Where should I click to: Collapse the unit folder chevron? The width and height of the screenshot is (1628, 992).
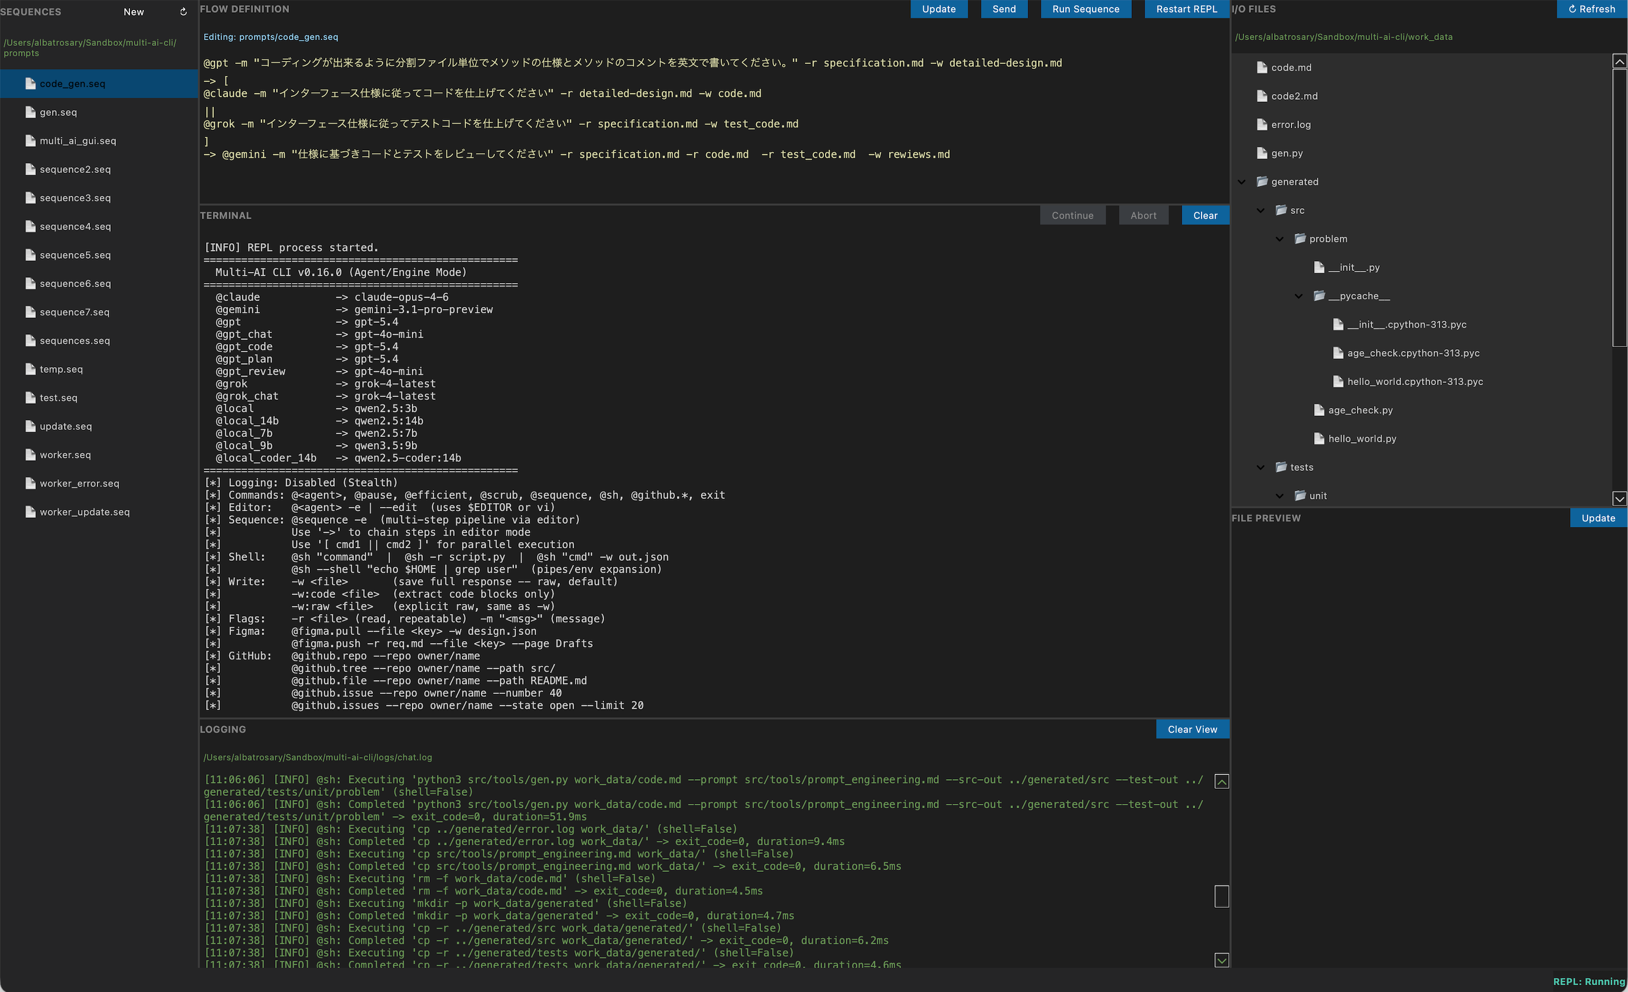coord(1280,495)
